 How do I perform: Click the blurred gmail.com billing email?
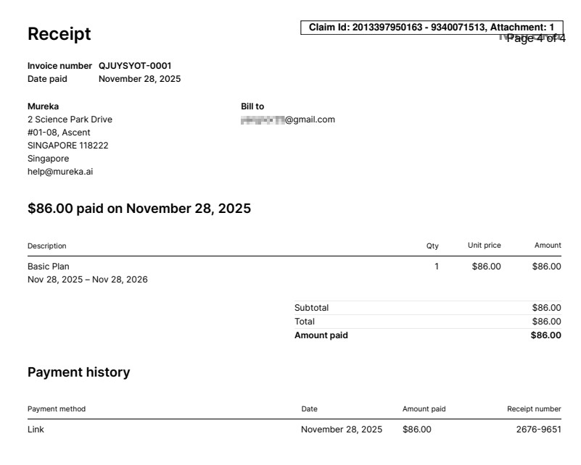tap(288, 120)
